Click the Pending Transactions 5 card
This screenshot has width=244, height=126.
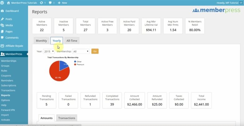tap(46, 100)
